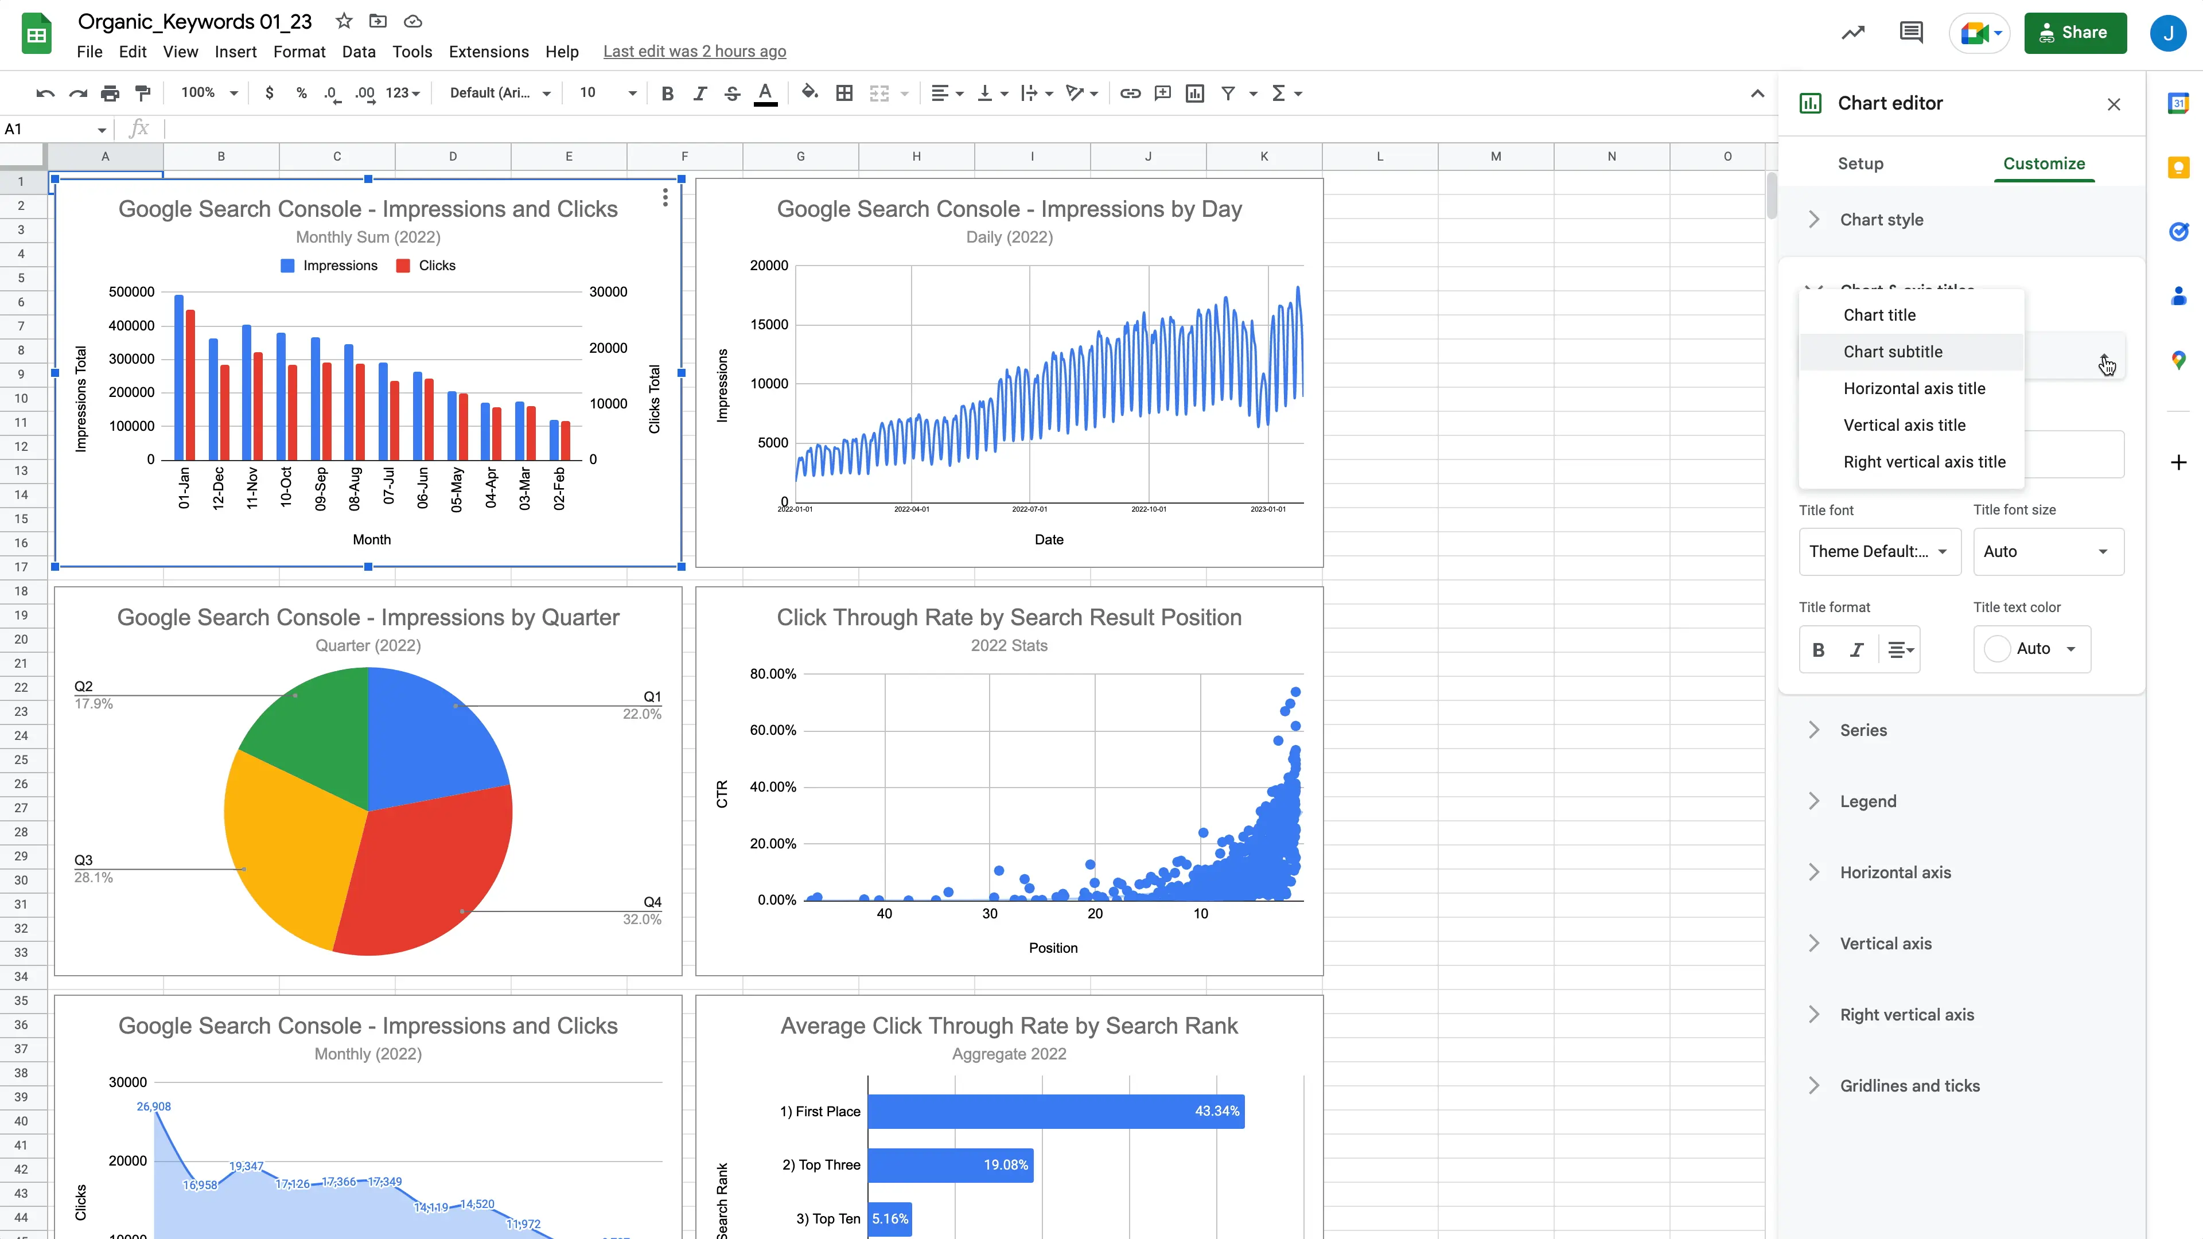This screenshot has height=1239, width=2203.
Task: Expand the Series section
Action: [1865, 730]
